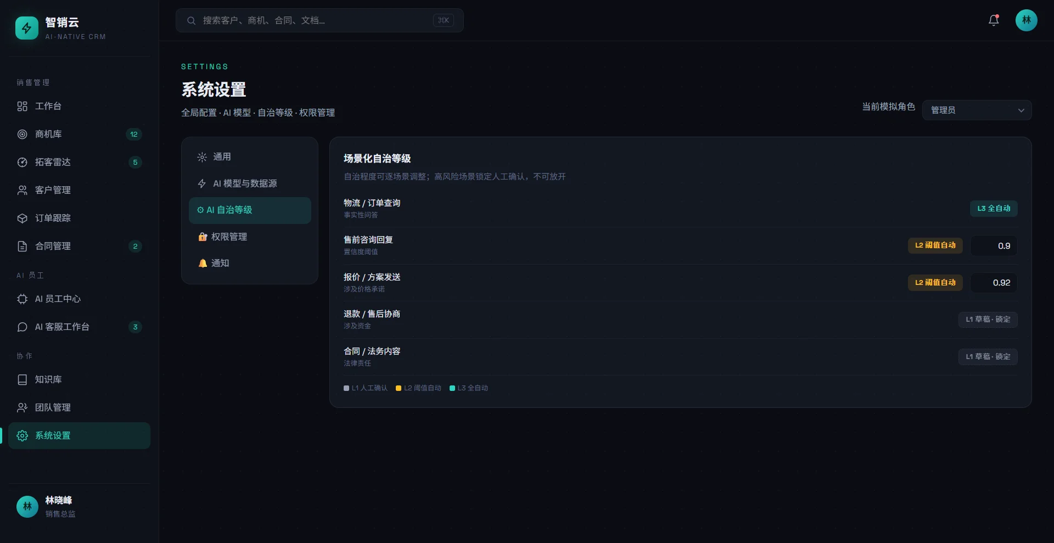Screen dimensions: 1054x543
Task: Open 林晓峰 profile at sidebar bottom
Action: pyautogui.click(x=79, y=507)
